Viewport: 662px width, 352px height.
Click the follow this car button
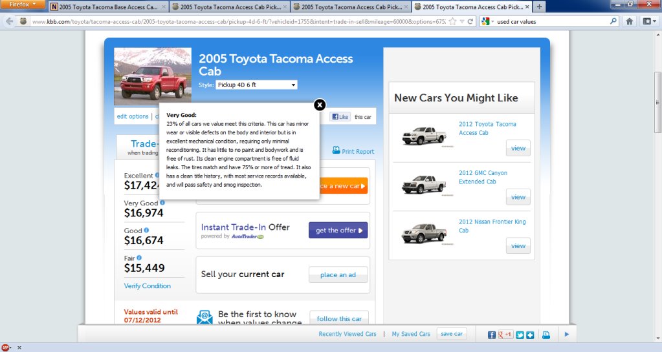point(339,318)
